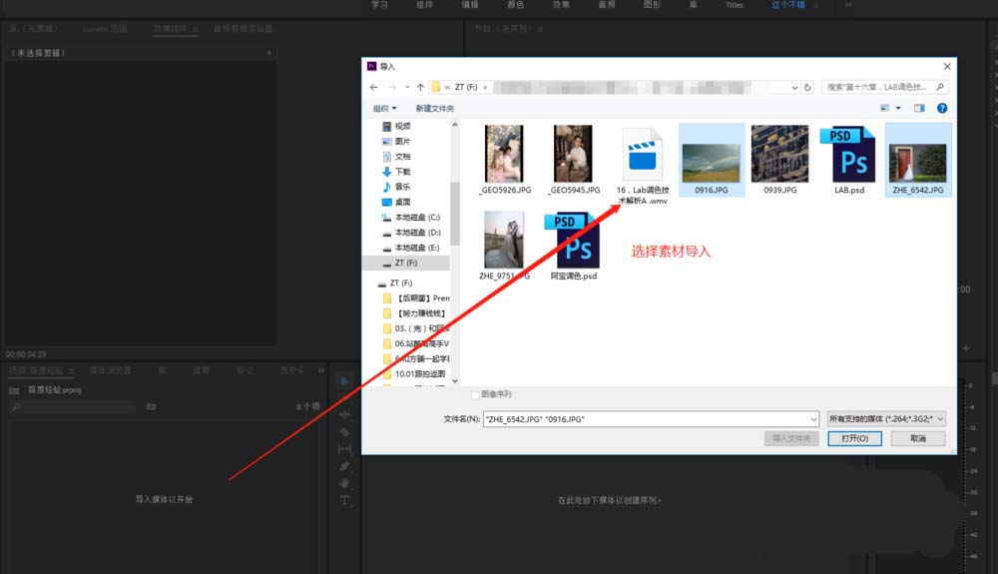
Task: Open the 文档 library in sidebar
Action: tap(396, 157)
